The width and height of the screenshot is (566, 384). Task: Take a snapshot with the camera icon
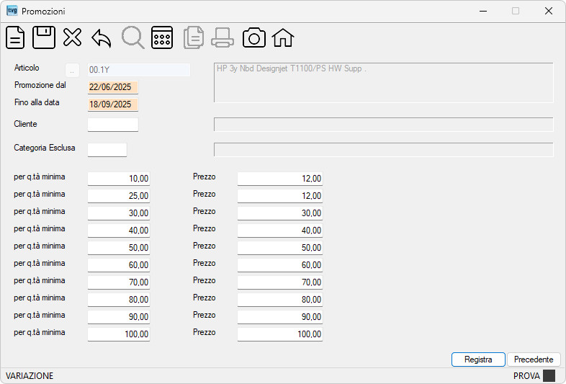coord(254,37)
